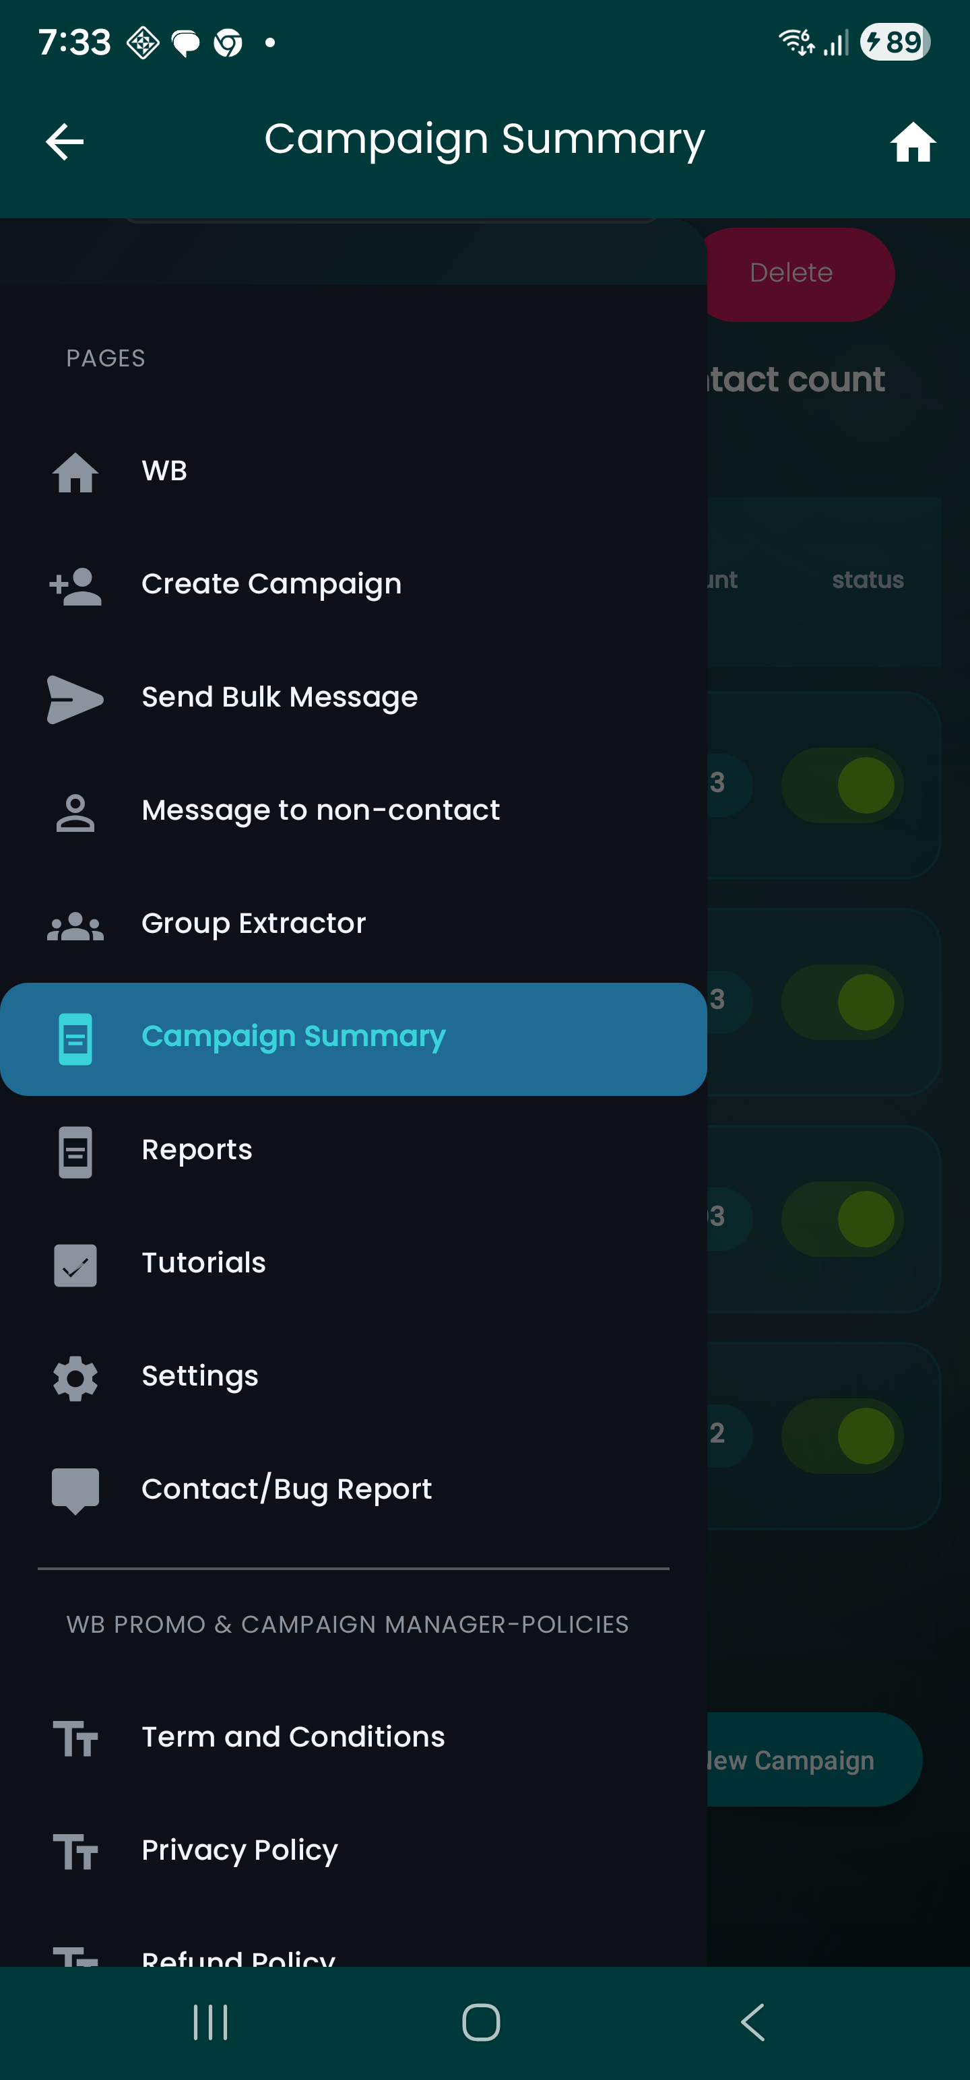Screen dimensions: 970x2080
Task: Open Message to non-contact page
Action: click(320, 811)
